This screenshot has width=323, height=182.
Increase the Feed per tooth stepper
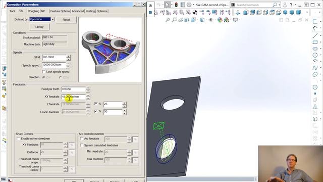coord(88,88)
